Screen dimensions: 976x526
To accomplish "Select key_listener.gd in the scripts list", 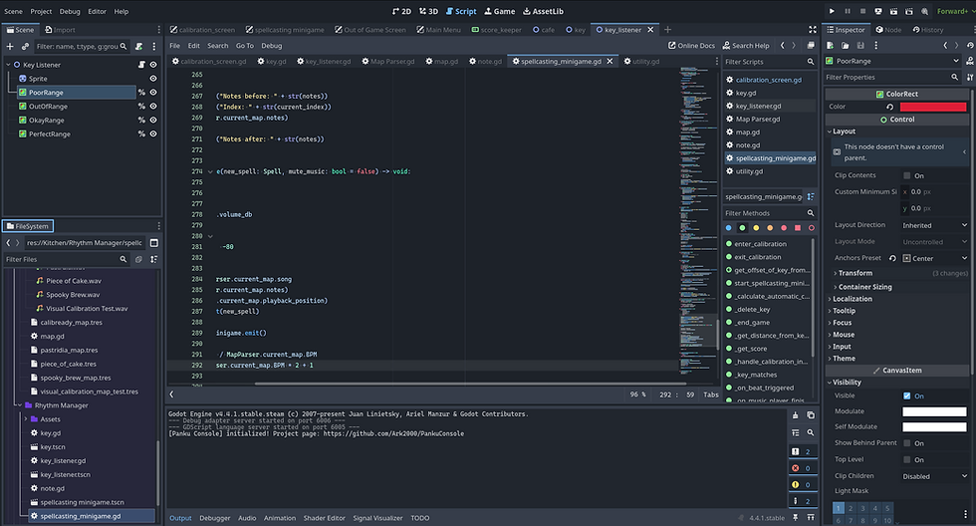I will pos(758,106).
